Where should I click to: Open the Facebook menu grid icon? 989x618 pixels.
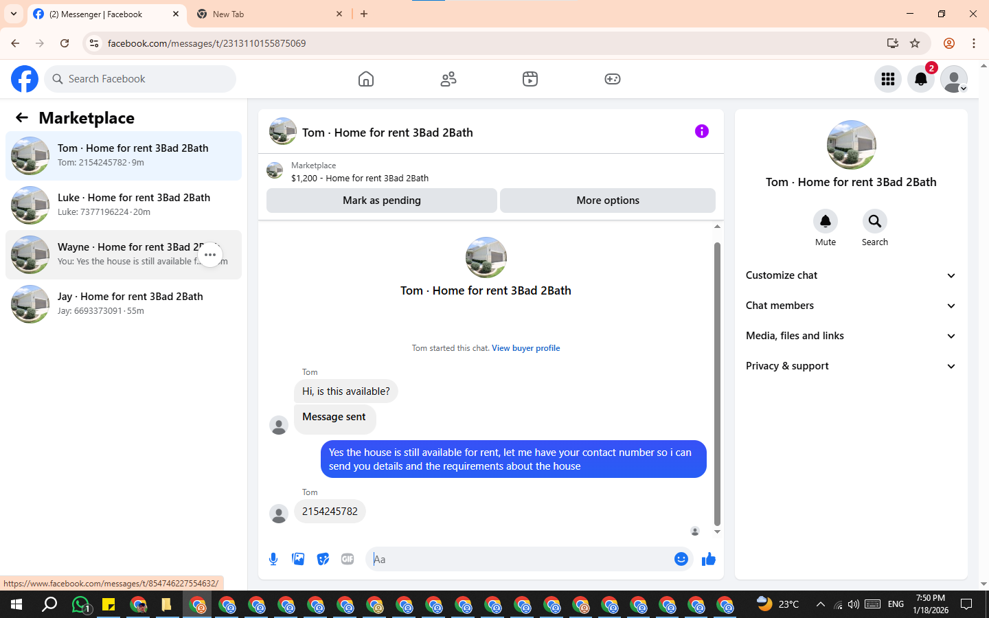coord(888,79)
